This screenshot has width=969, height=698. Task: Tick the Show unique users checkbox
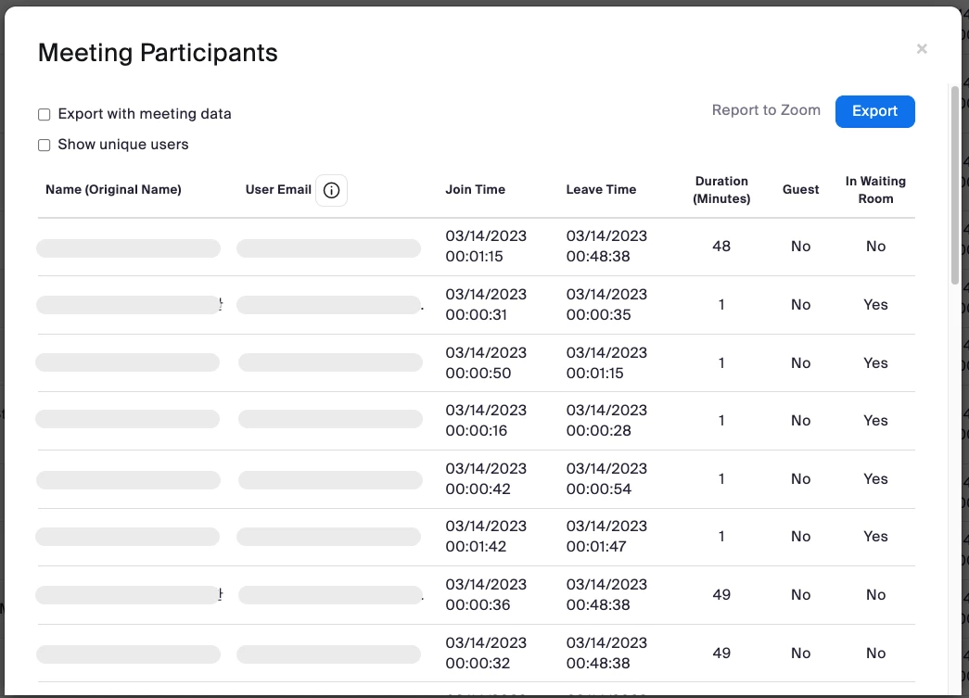coord(44,146)
